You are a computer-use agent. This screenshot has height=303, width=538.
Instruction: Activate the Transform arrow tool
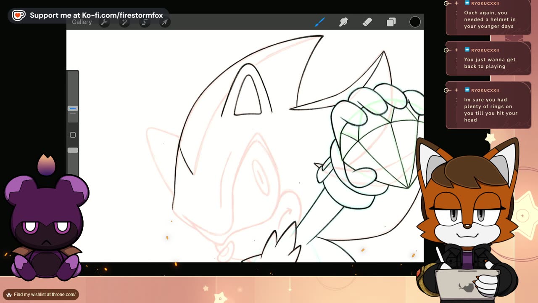pyautogui.click(x=165, y=22)
